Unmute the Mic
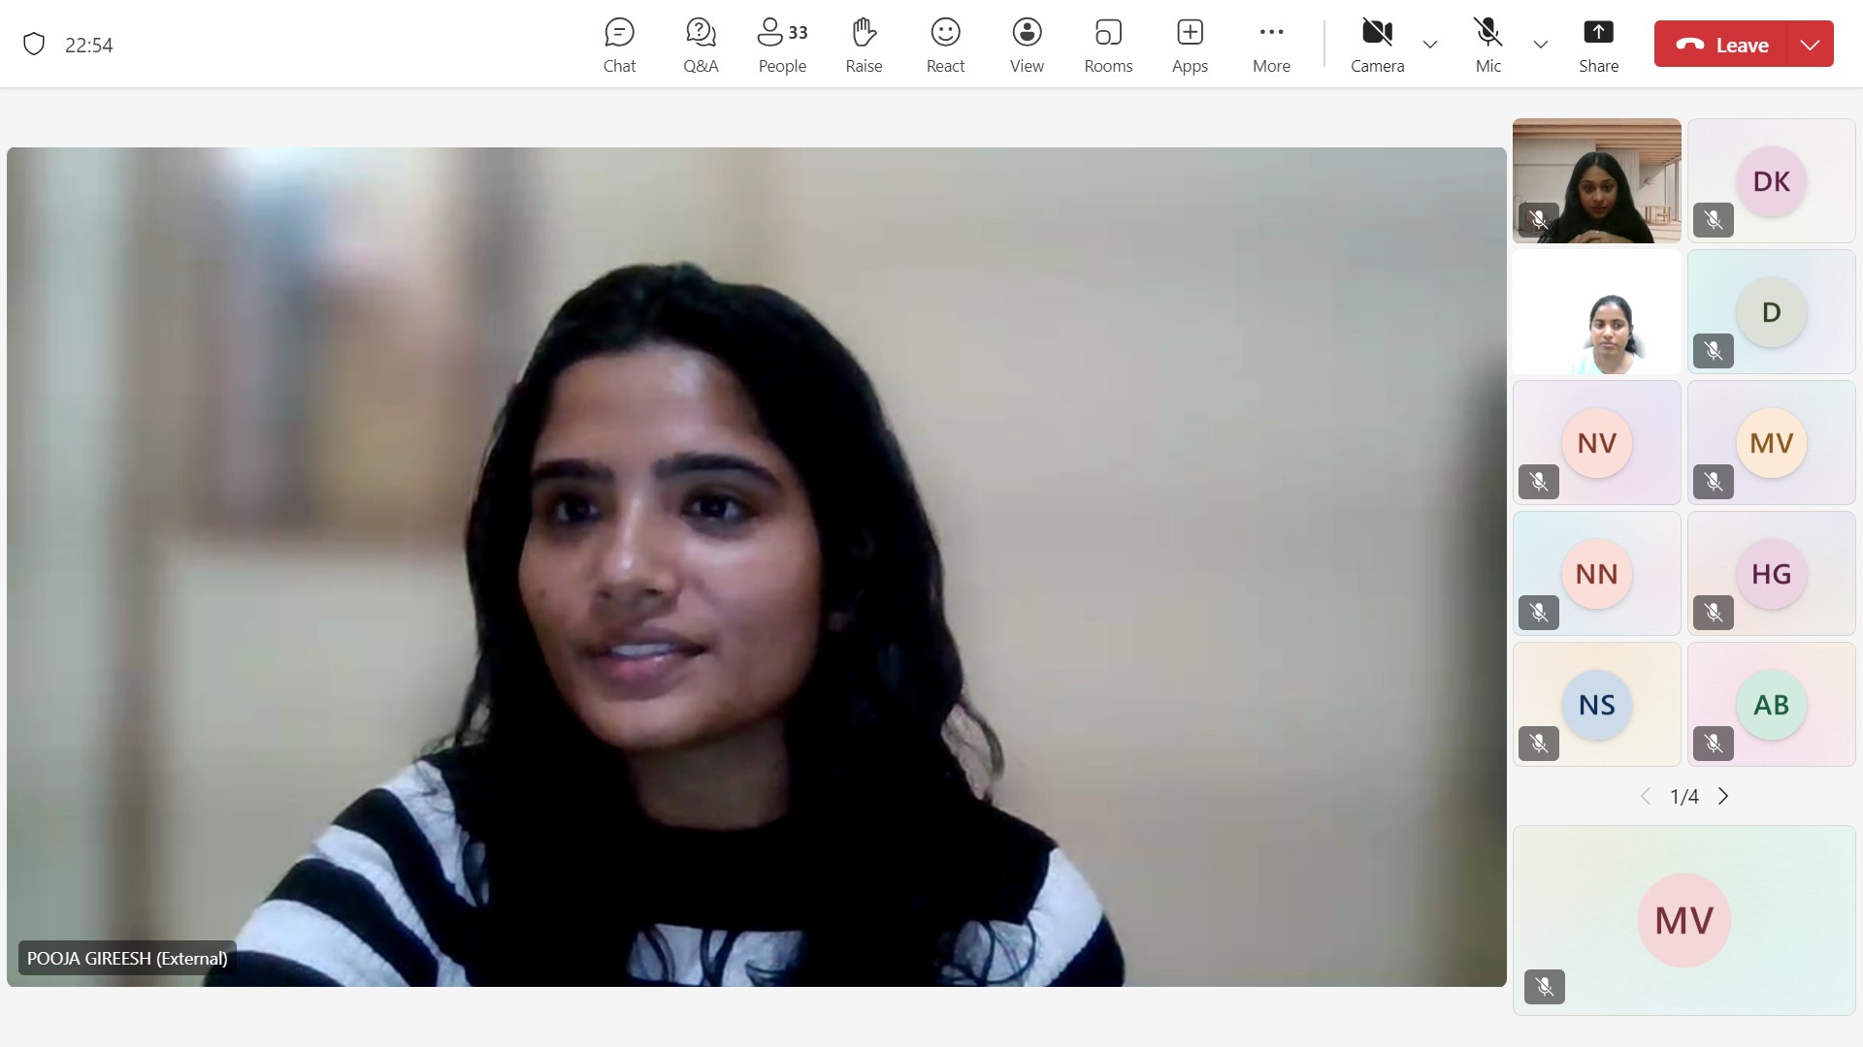 [x=1487, y=45]
